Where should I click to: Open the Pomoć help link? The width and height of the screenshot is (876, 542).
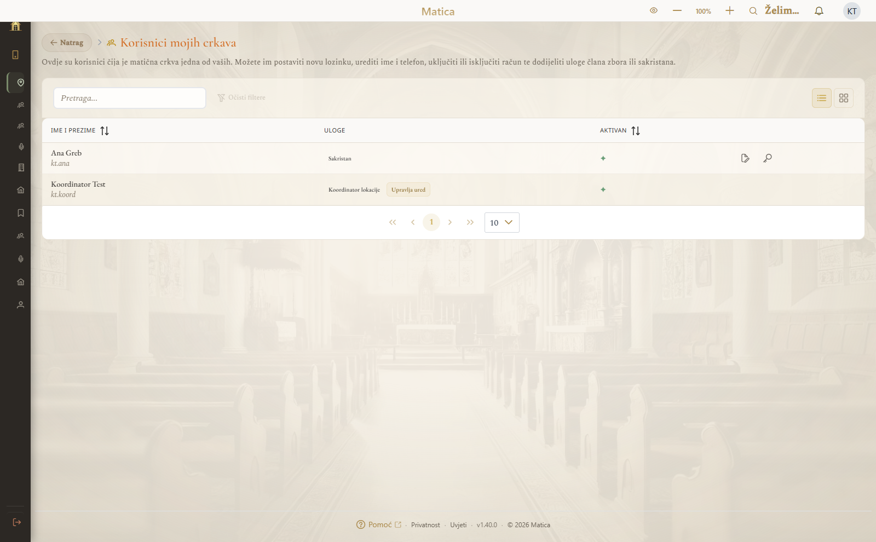pos(379,524)
